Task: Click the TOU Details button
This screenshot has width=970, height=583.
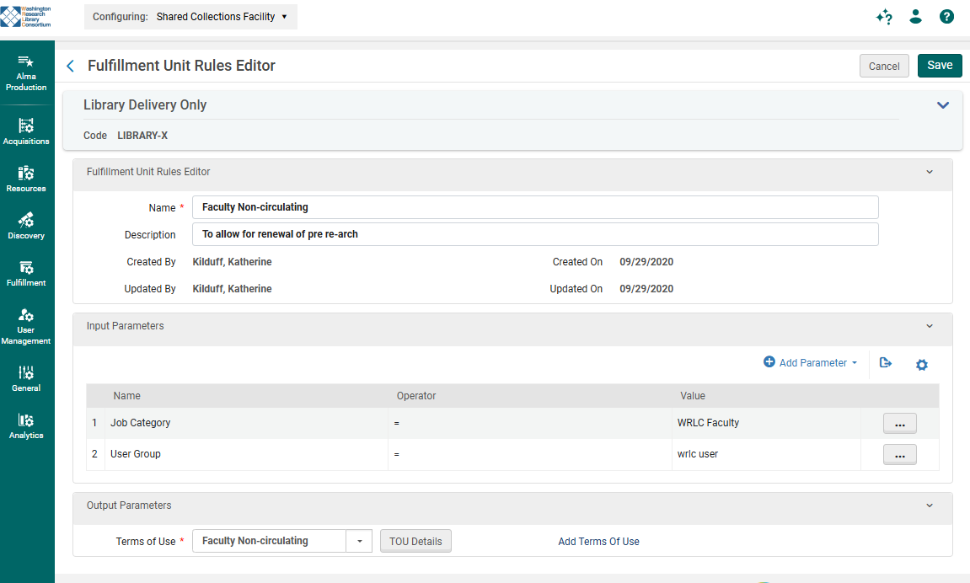Action: (415, 541)
